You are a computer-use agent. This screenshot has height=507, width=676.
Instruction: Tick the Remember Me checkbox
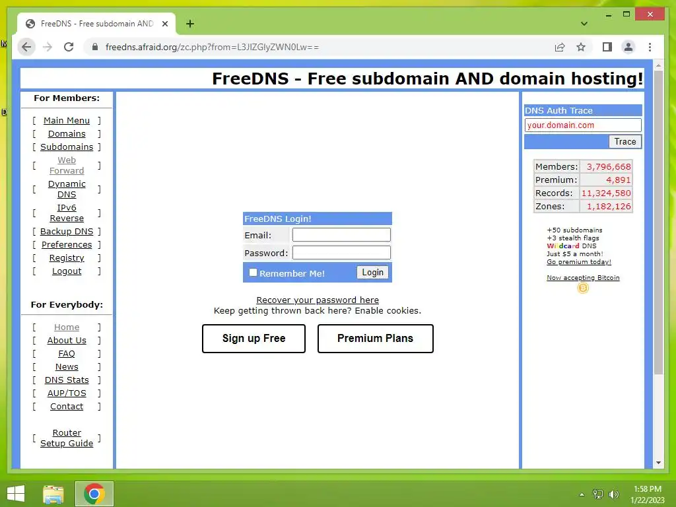(253, 273)
